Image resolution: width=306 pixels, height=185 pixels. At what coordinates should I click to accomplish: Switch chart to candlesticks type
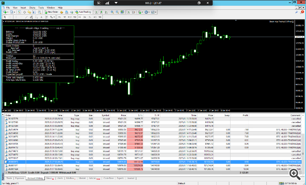coord(101,12)
